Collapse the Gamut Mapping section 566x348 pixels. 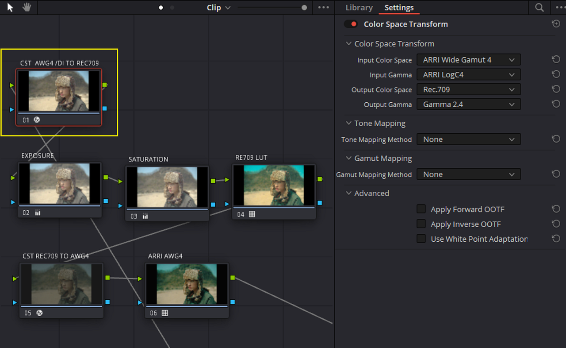(x=349, y=158)
